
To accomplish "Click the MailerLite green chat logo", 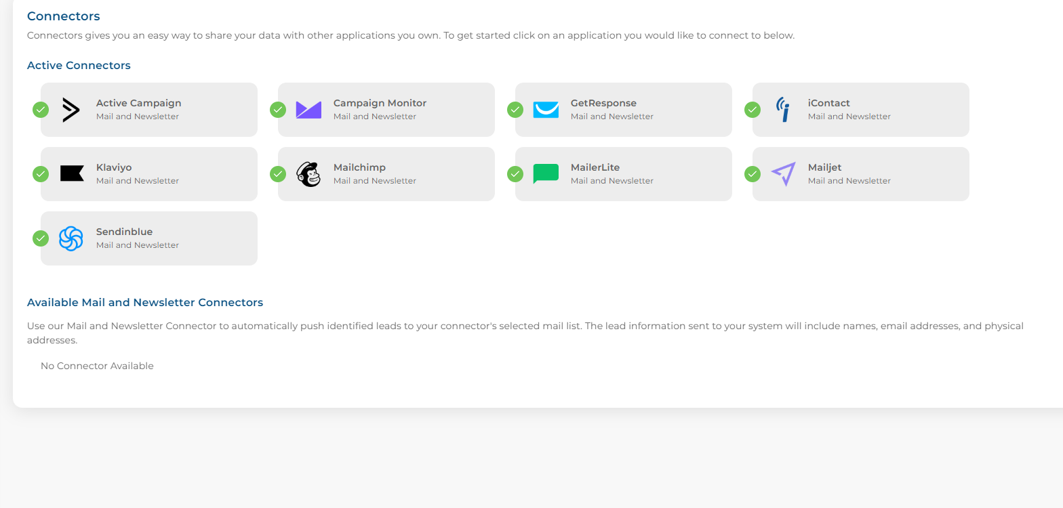I will (546, 174).
